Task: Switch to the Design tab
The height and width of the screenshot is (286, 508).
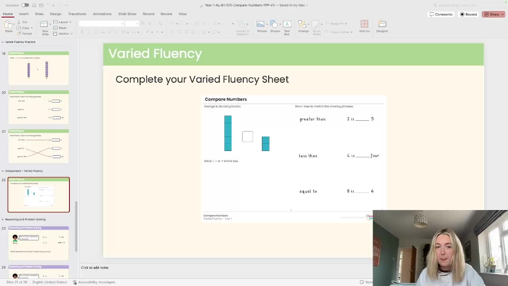Action: pyautogui.click(x=56, y=14)
